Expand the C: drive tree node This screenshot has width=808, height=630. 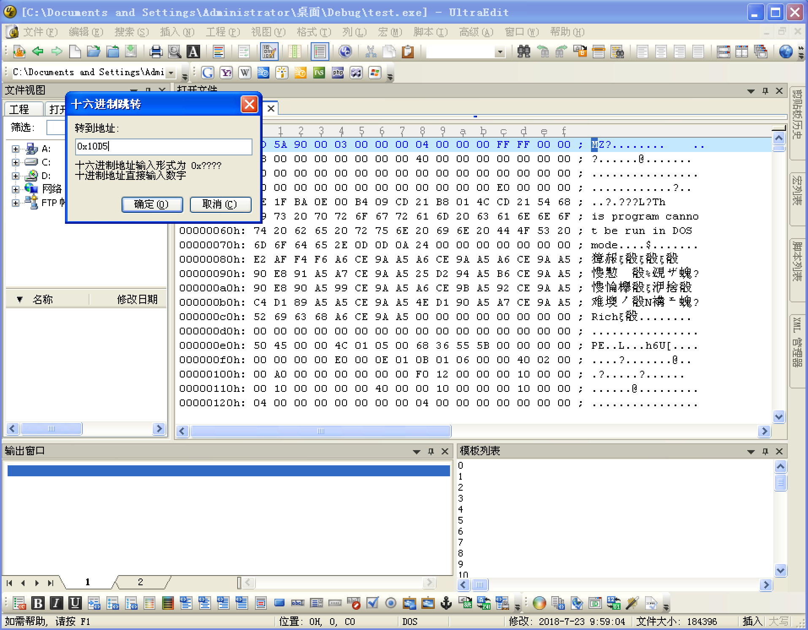(16, 162)
